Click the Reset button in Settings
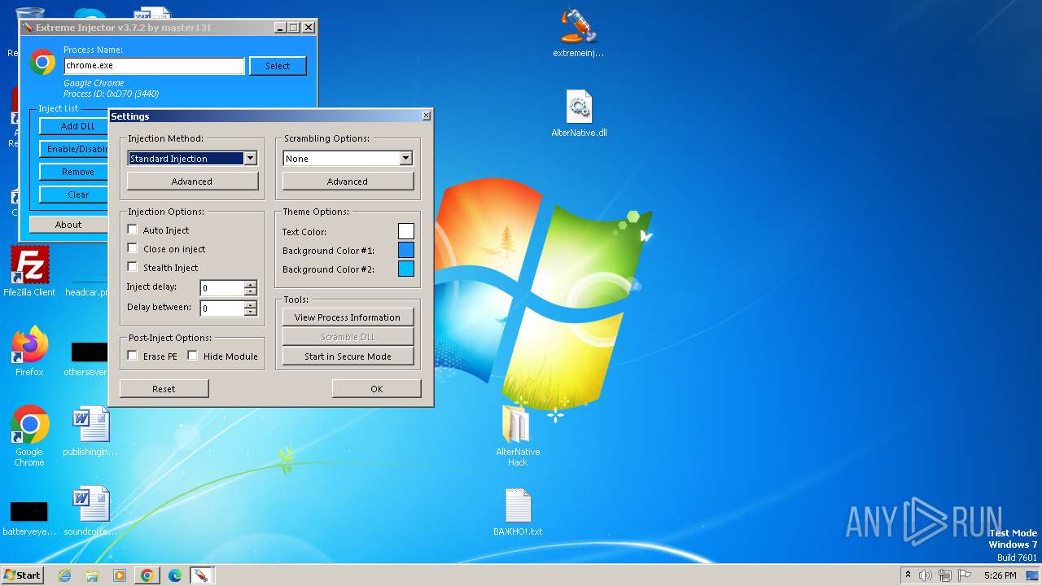1042x586 pixels. click(164, 389)
